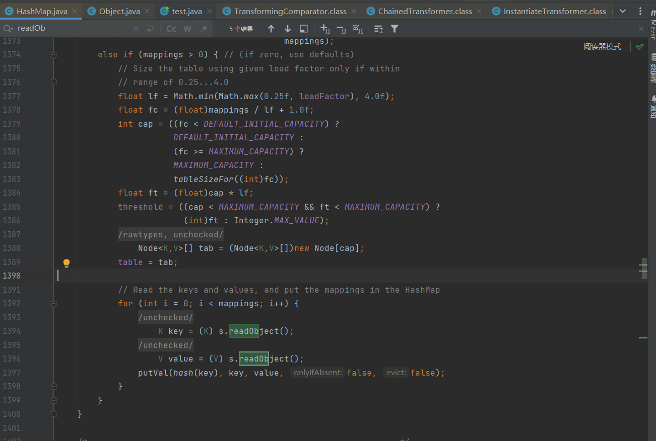Collapse the for loop at line 1392
Screen dimensions: 656x441
point(54,304)
